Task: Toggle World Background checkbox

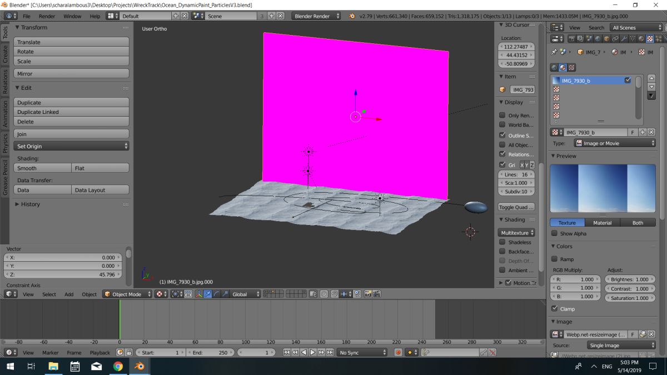Action: pyautogui.click(x=502, y=125)
